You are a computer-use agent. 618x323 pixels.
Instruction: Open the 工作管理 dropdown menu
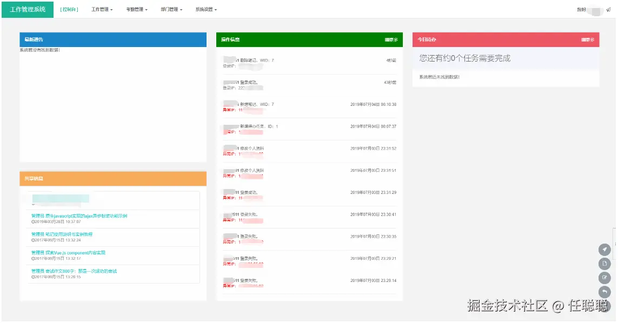click(x=102, y=10)
